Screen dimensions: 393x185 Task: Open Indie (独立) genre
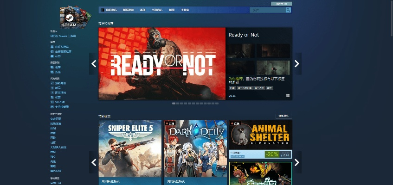[53, 157]
